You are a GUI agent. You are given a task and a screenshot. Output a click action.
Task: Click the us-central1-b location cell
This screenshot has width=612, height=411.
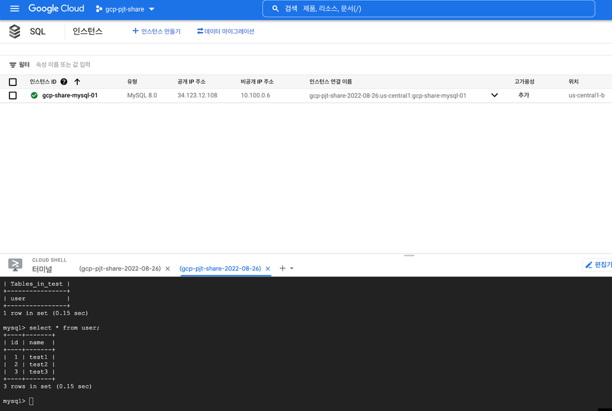(586, 95)
